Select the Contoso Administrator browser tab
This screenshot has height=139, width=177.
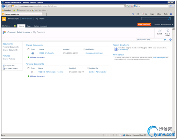[22, 14]
